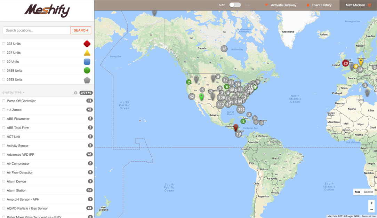
Task: Open the 108 cluster marker
Action: click(222, 98)
